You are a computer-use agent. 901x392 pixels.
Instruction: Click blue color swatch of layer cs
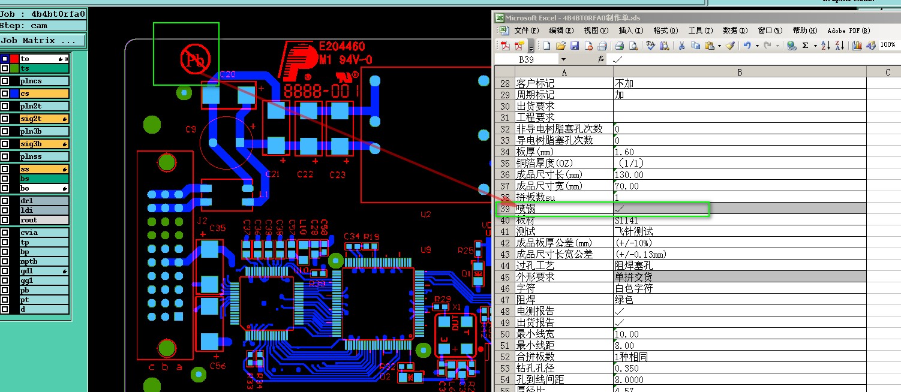14,94
